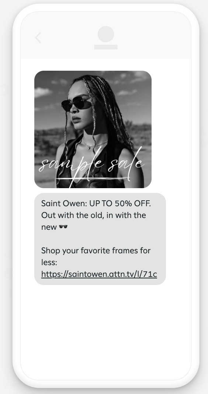Click the handwritten 'sample sale' script text
This screenshot has height=394, width=208.
[91, 163]
